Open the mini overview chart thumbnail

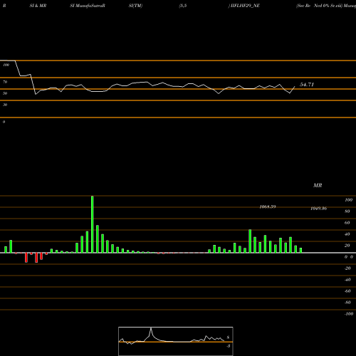click(176, 341)
